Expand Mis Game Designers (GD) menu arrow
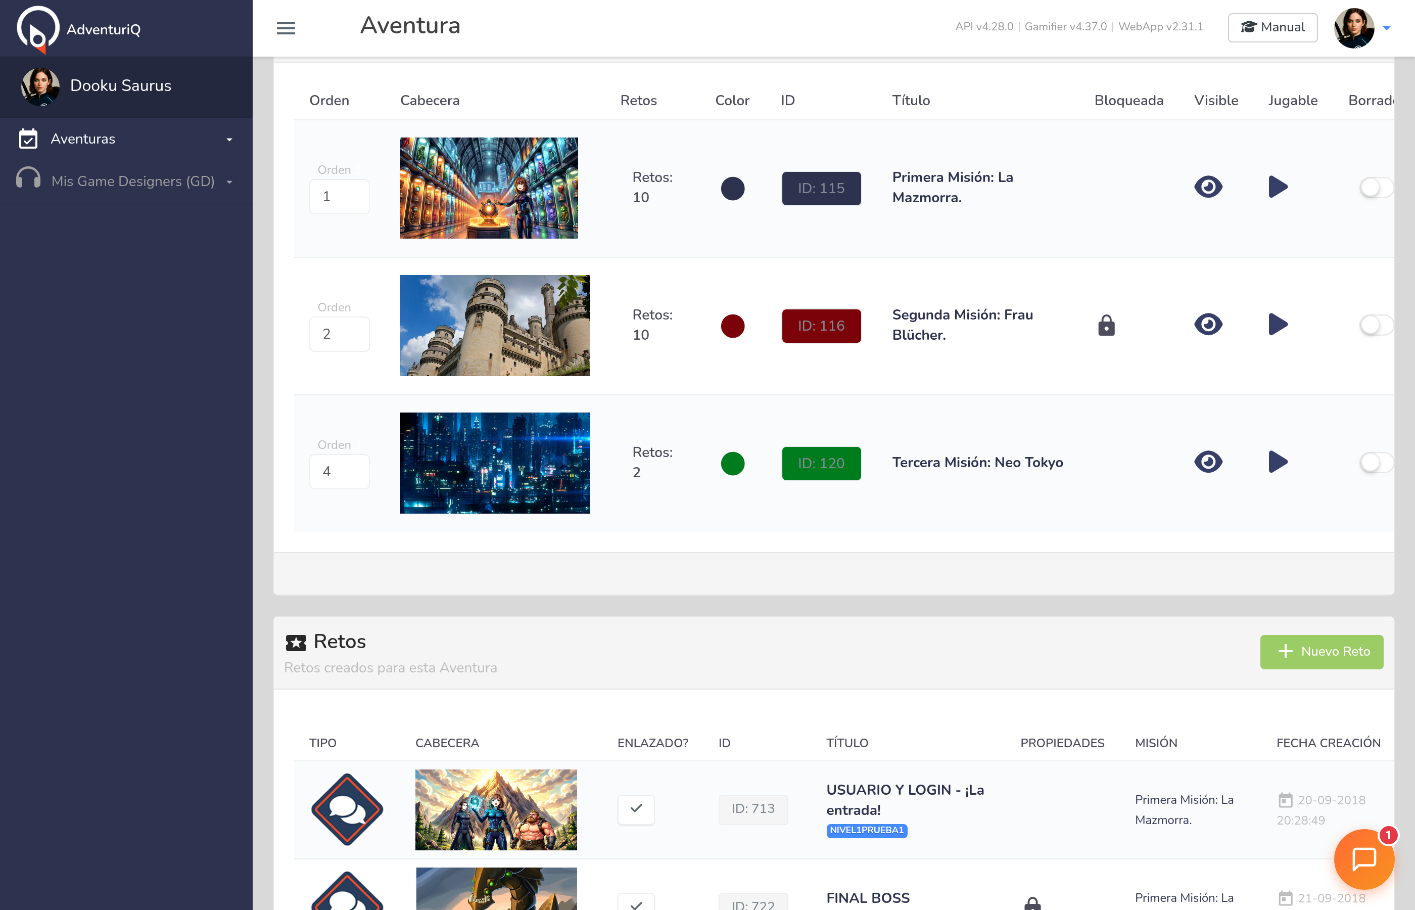 click(230, 182)
